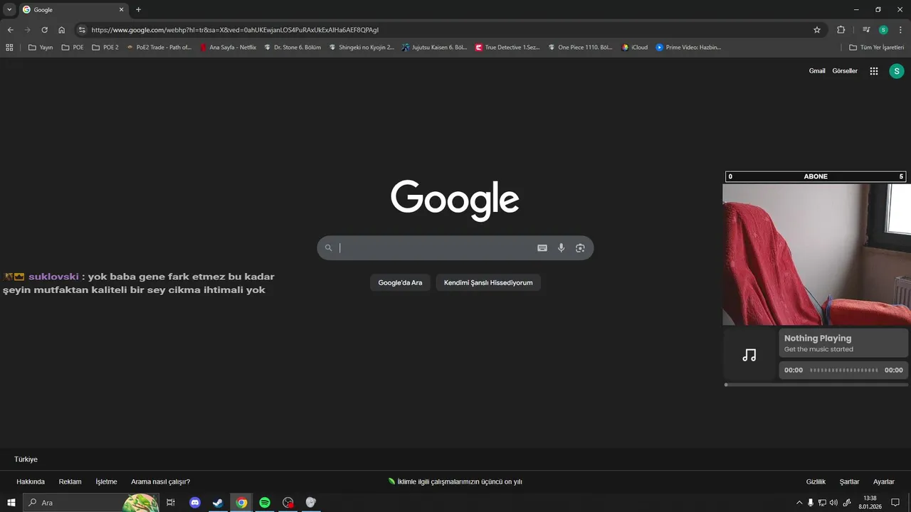Open the Chrome extensions puzzle icon
This screenshot has width=911, height=512.
(841, 30)
